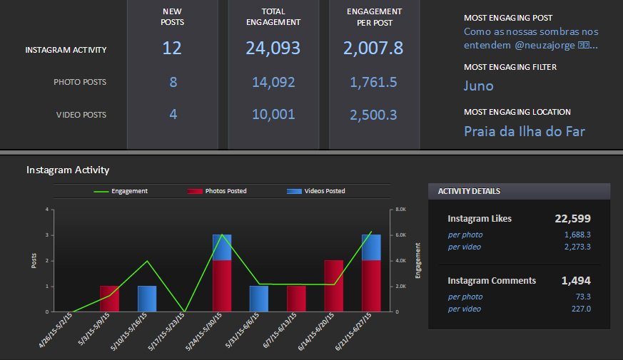Click the Instagram Likes total 22,599
The width and height of the screenshot is (623, 360).
(572, 219)
